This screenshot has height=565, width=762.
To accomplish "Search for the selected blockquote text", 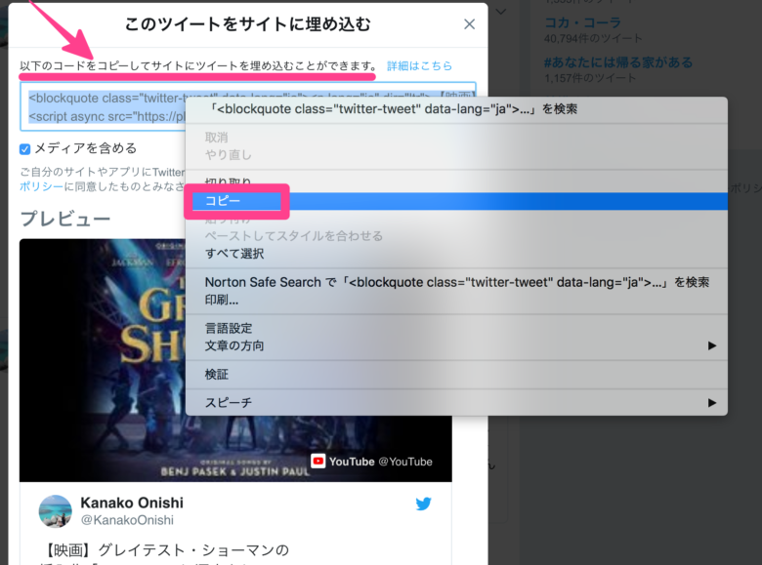I will click(x=456, y=109).
